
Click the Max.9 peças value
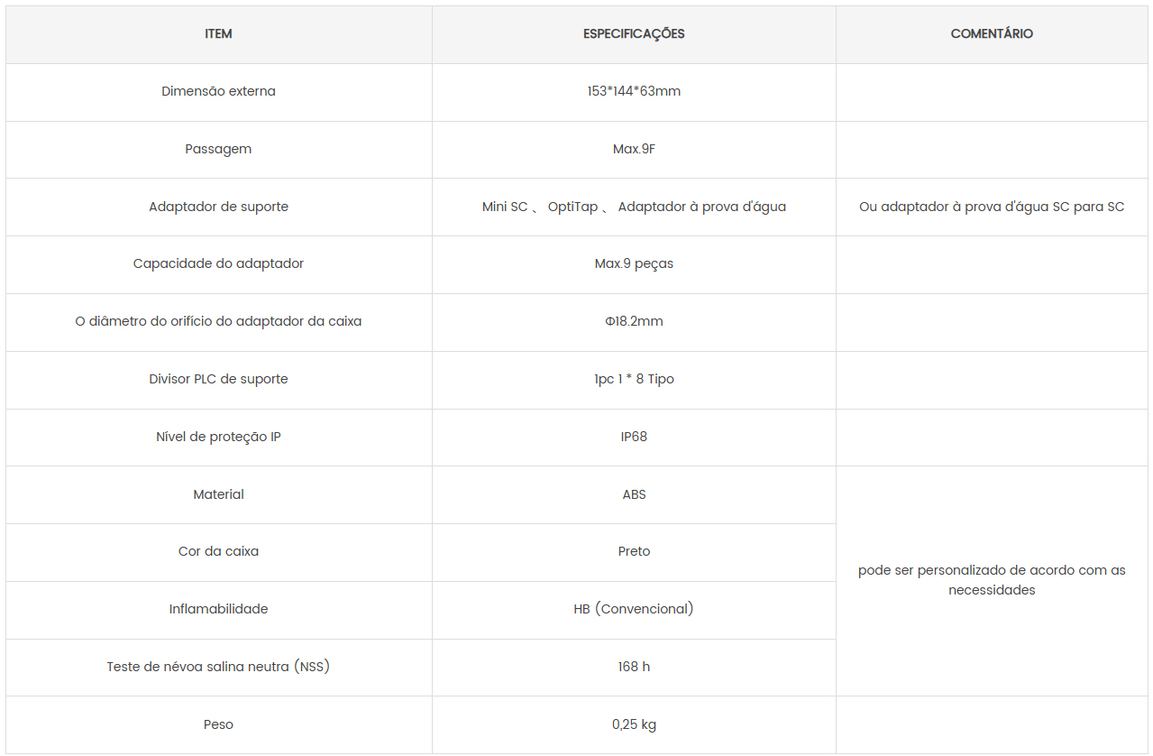click(634, 264)
